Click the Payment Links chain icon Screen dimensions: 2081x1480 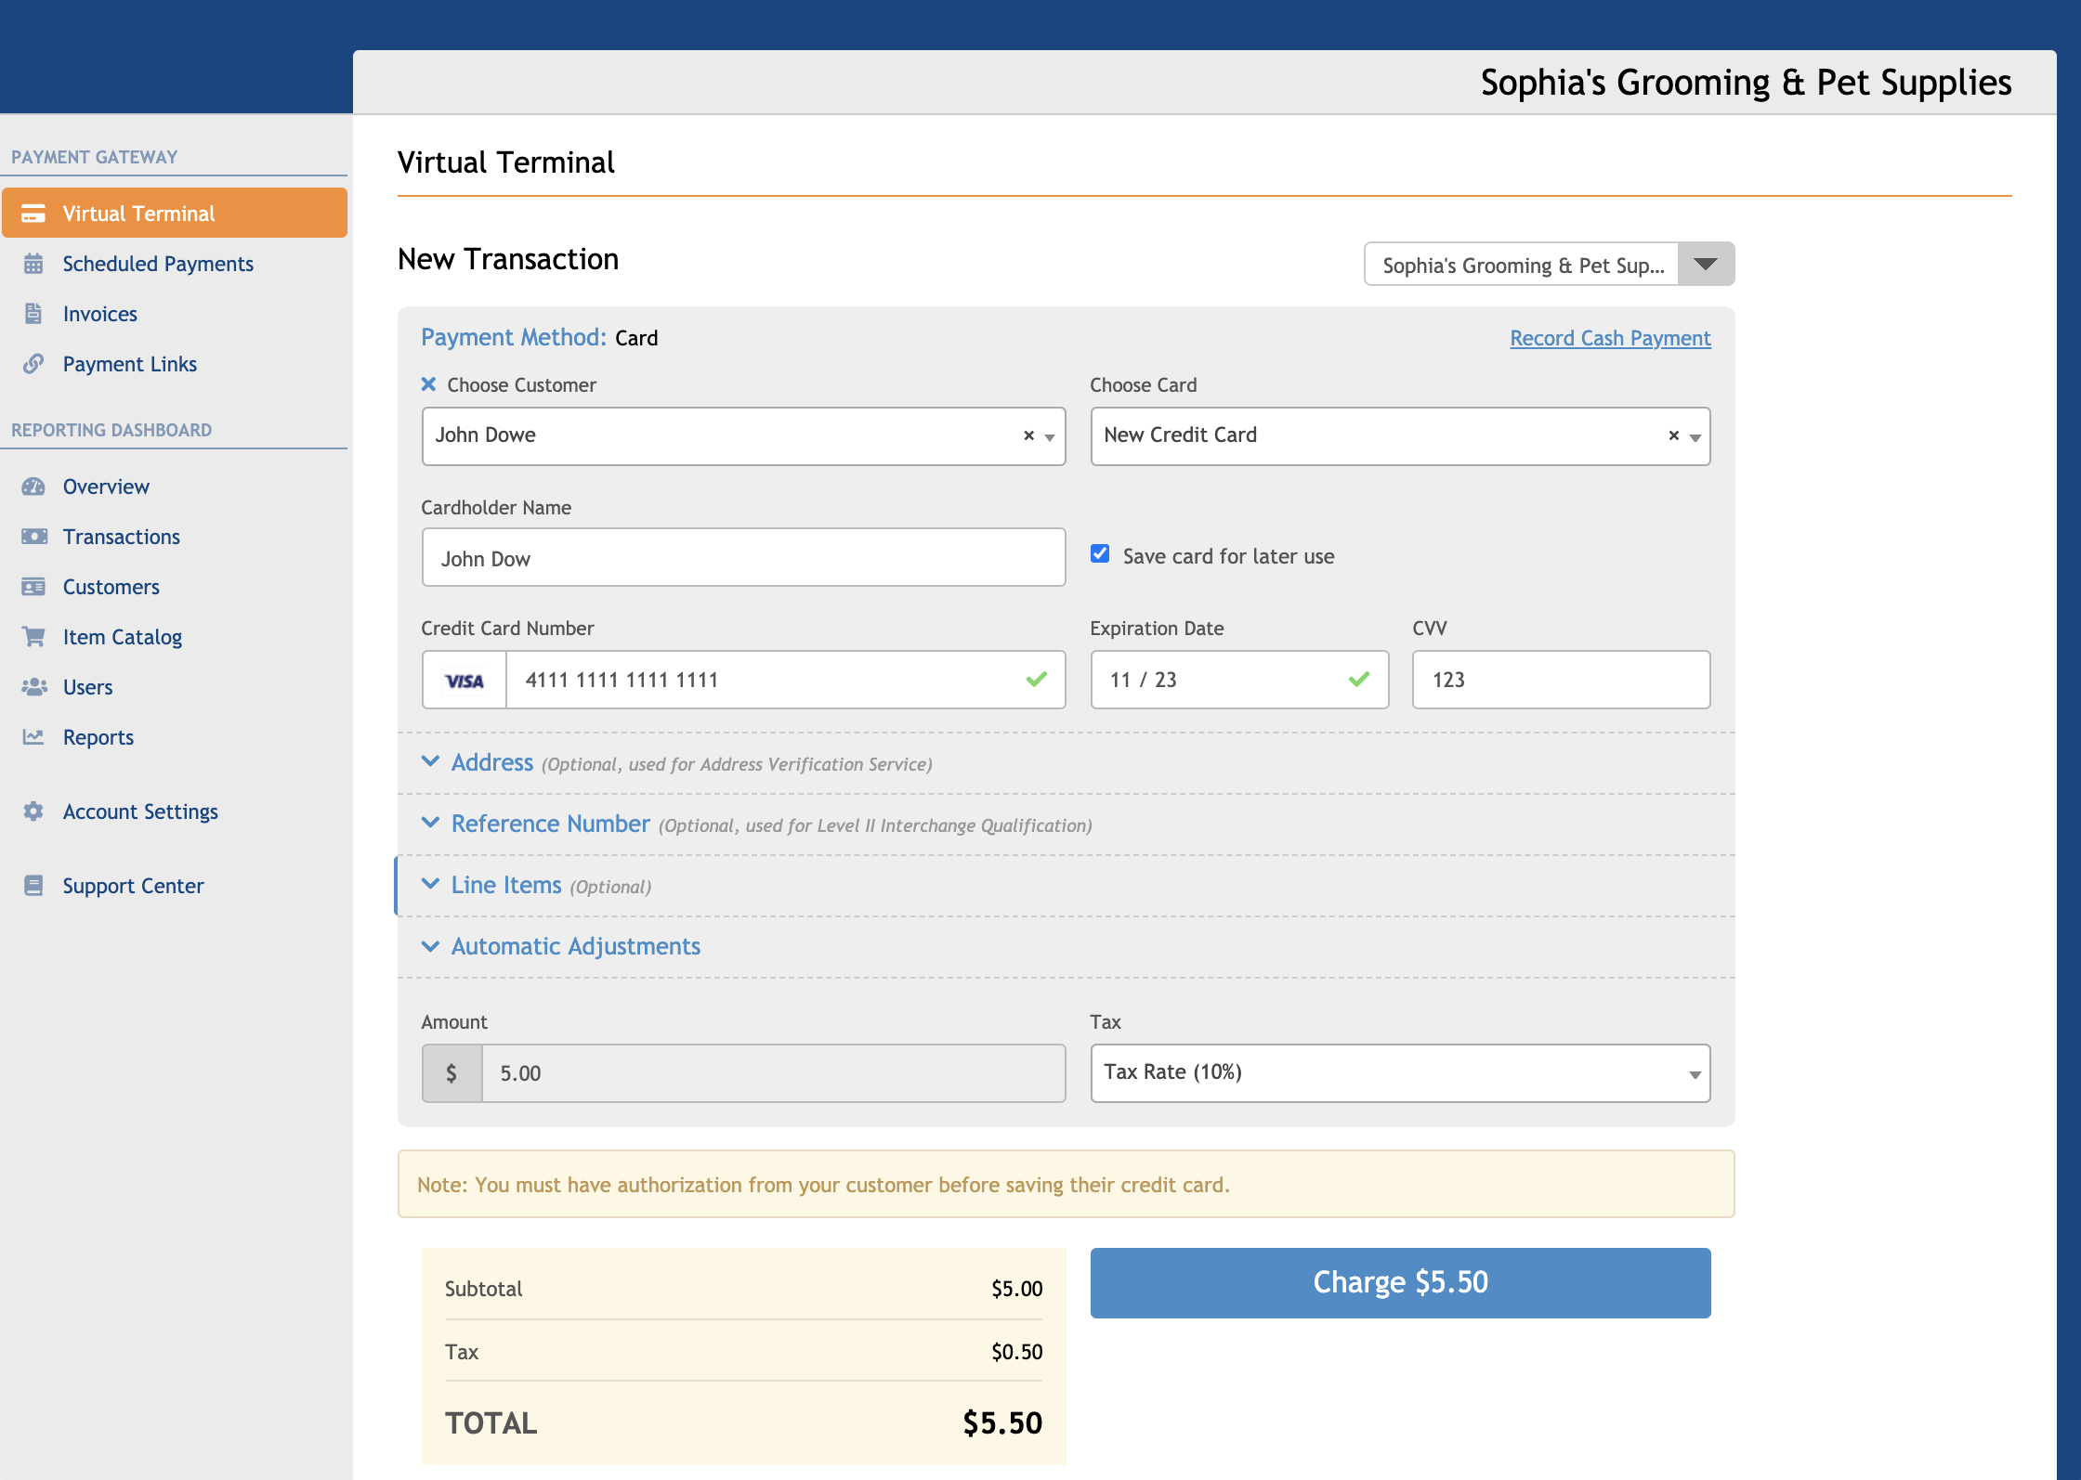click(33, 364)
